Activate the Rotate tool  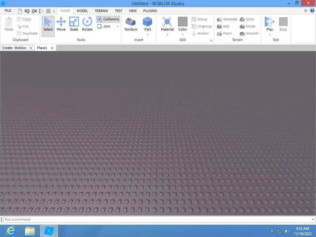coord(87,24)
